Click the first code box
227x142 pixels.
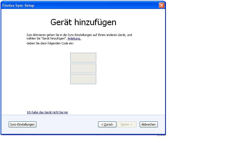[x=83, y=58]
